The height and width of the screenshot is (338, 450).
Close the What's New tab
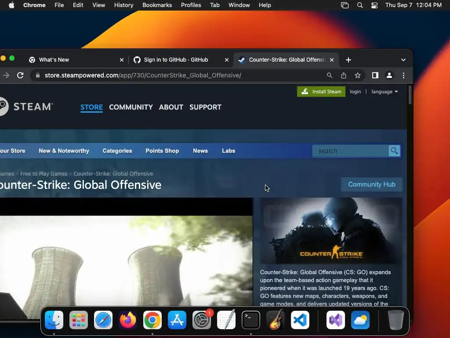(x=122, y=60)
